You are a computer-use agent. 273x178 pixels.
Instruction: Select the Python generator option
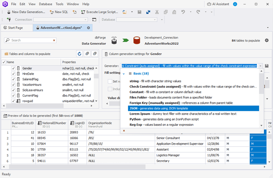coord(194,119)
